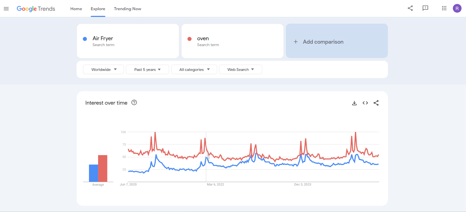Expand the All categories dropdown

click(194, 70)
